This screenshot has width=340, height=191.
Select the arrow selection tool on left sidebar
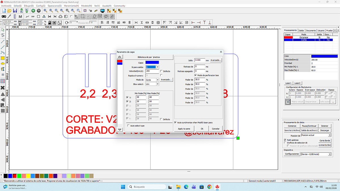[3, 30]
